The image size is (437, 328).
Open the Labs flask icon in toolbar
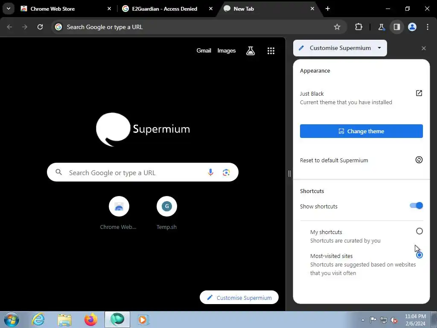point(381,27)
